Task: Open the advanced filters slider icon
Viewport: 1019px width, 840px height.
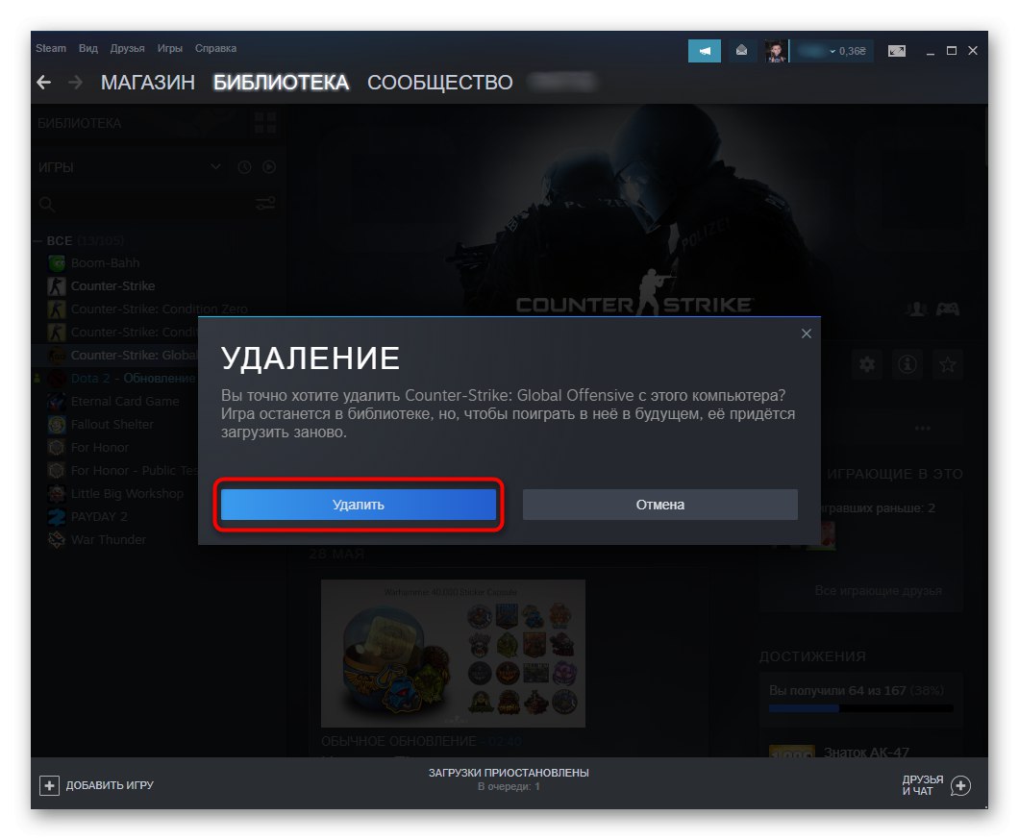Action: coord(265,204)
